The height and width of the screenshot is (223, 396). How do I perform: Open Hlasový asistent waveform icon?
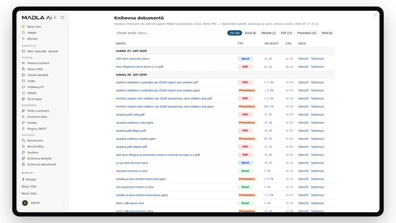pos(23,63)
